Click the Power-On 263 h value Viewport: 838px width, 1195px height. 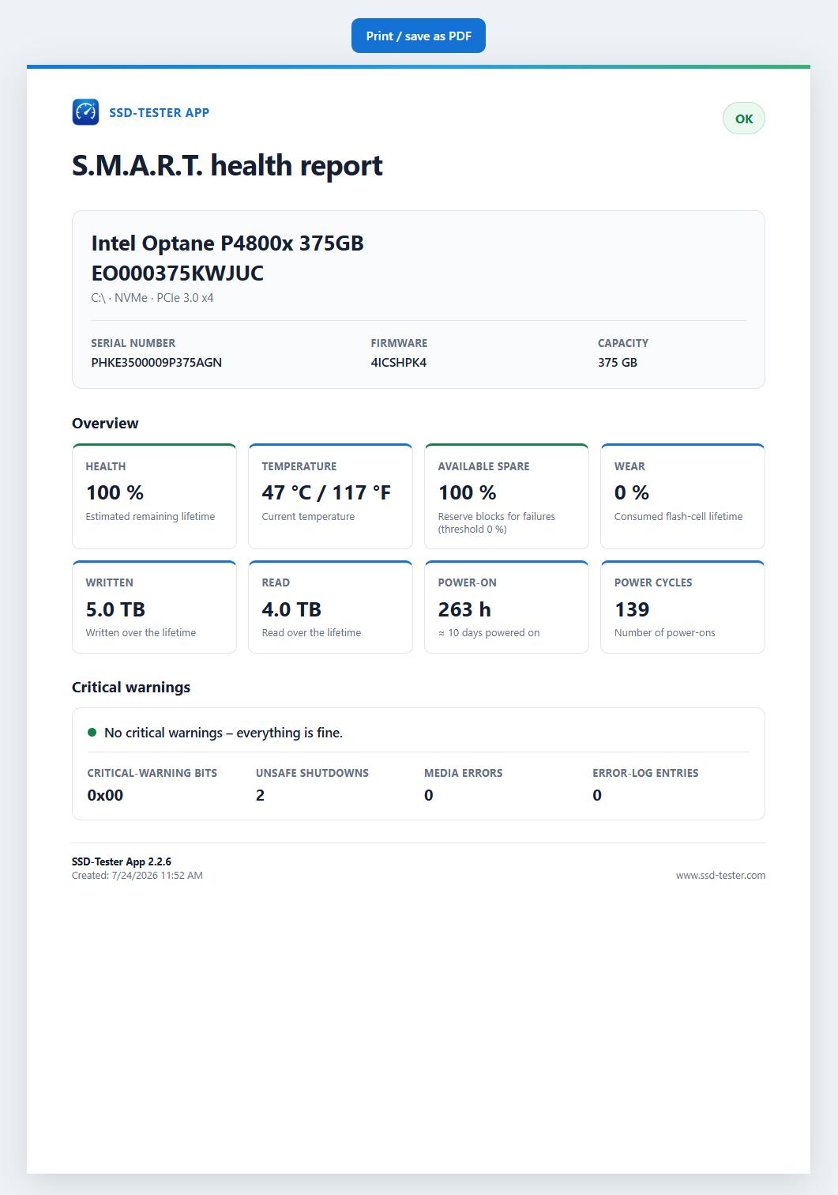coord(464,609)
